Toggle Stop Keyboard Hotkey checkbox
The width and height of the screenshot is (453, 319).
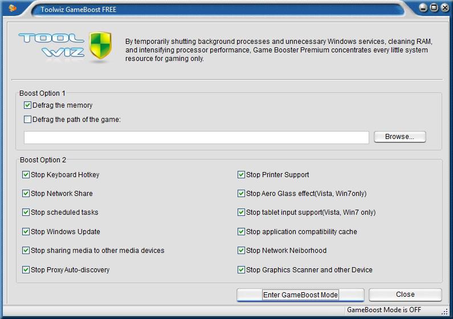click(26, 175)
